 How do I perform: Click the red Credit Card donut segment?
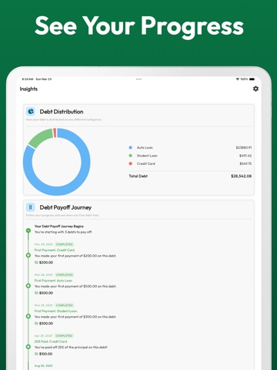(x=55, y=133)
